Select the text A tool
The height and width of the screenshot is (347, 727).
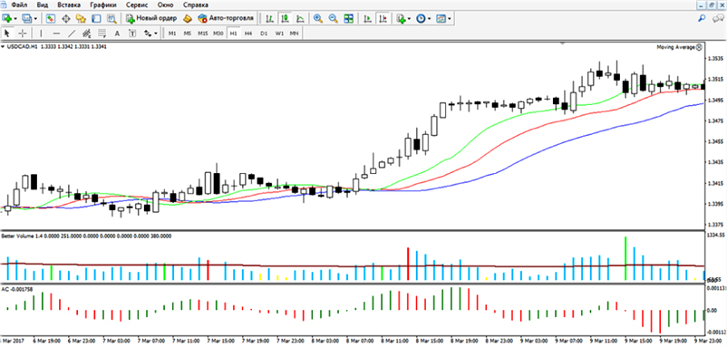(x=117, y=34)
